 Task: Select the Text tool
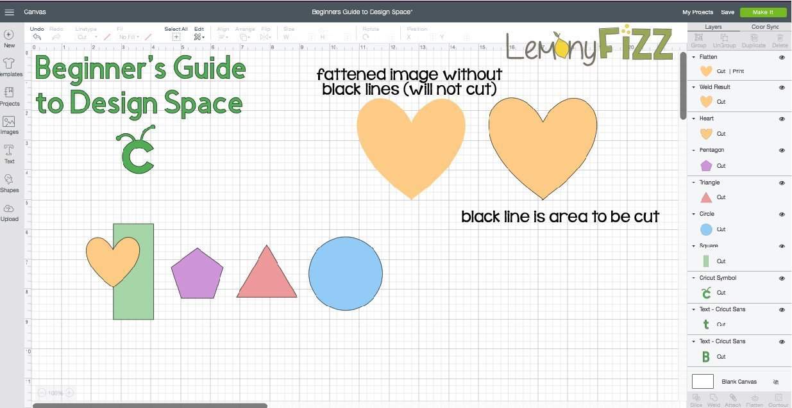click(x=9, y=154)
